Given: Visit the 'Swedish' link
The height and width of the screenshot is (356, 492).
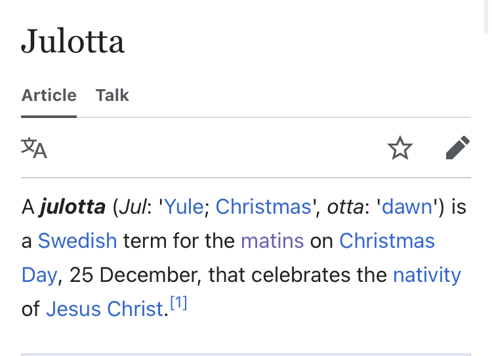Looking at the screenshot, I should 77,241.
